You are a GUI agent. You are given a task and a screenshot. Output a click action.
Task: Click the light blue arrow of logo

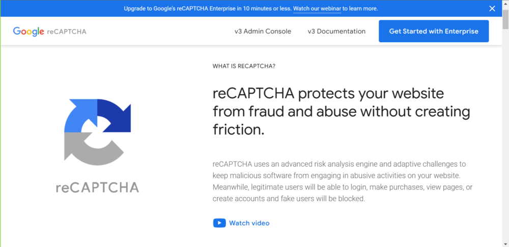pos(80,116)
